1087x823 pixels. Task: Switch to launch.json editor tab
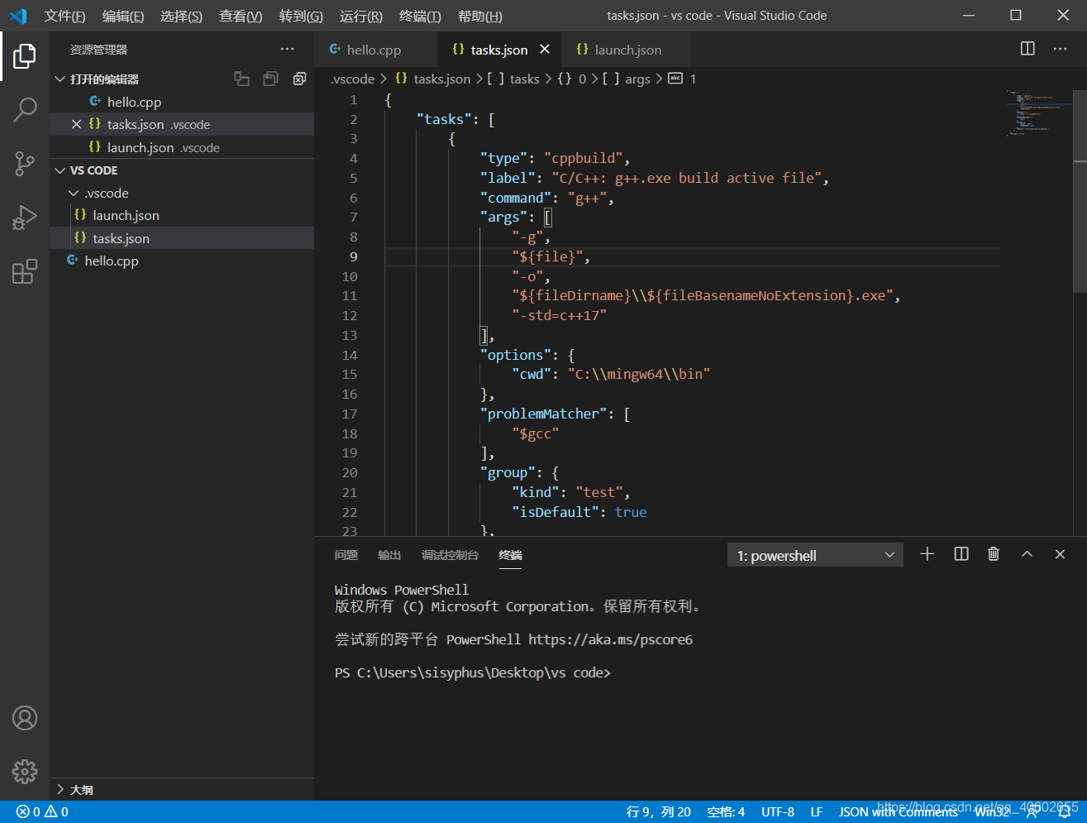pos(626,50)
